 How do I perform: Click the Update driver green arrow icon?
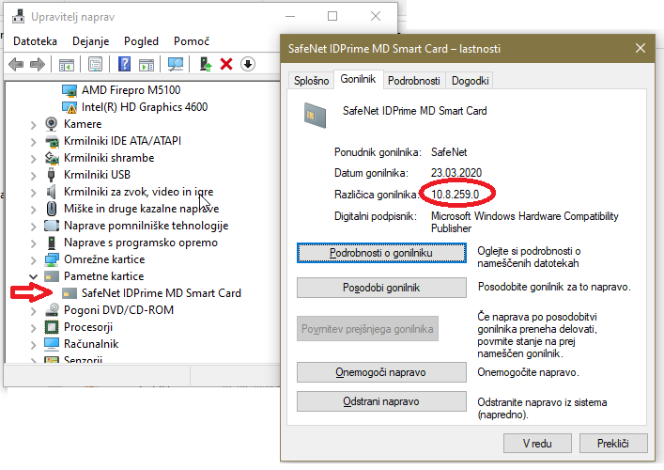tap(206, 65)
